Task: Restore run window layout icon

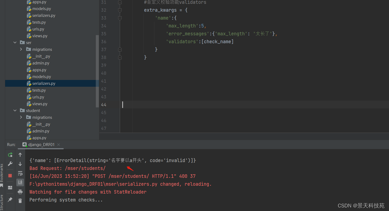Action: [10, 188]
